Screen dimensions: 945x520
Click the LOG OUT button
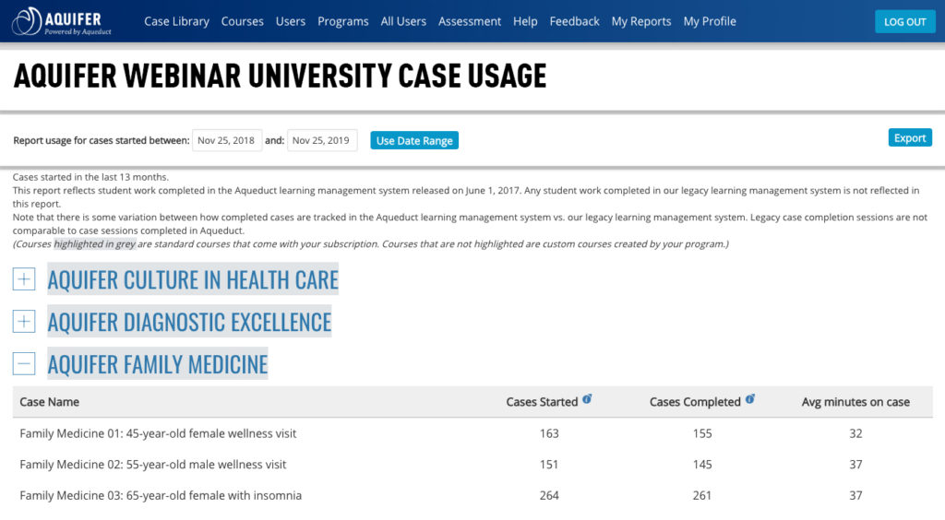(x=904, y=22)
